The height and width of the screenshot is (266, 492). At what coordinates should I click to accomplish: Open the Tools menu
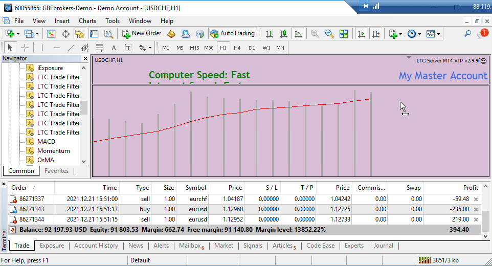pyautogui.click(x=113, y=21)
